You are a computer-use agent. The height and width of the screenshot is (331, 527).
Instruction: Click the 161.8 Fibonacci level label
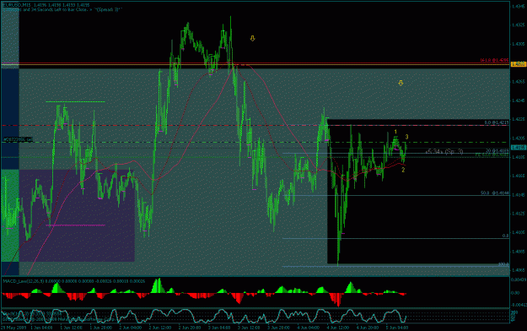[494, 60]
